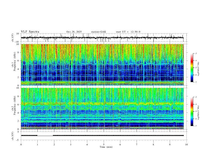Image resolution: width=210 pixels, height=162 pixels.
Task: Click the '-3' value on ch.1 colorbar
Action: (x=196, y=53)
